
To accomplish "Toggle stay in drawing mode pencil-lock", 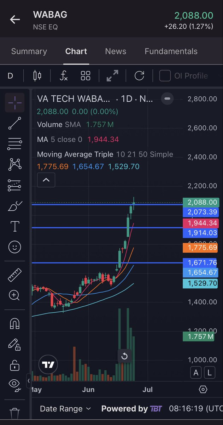I will [15, 344].
